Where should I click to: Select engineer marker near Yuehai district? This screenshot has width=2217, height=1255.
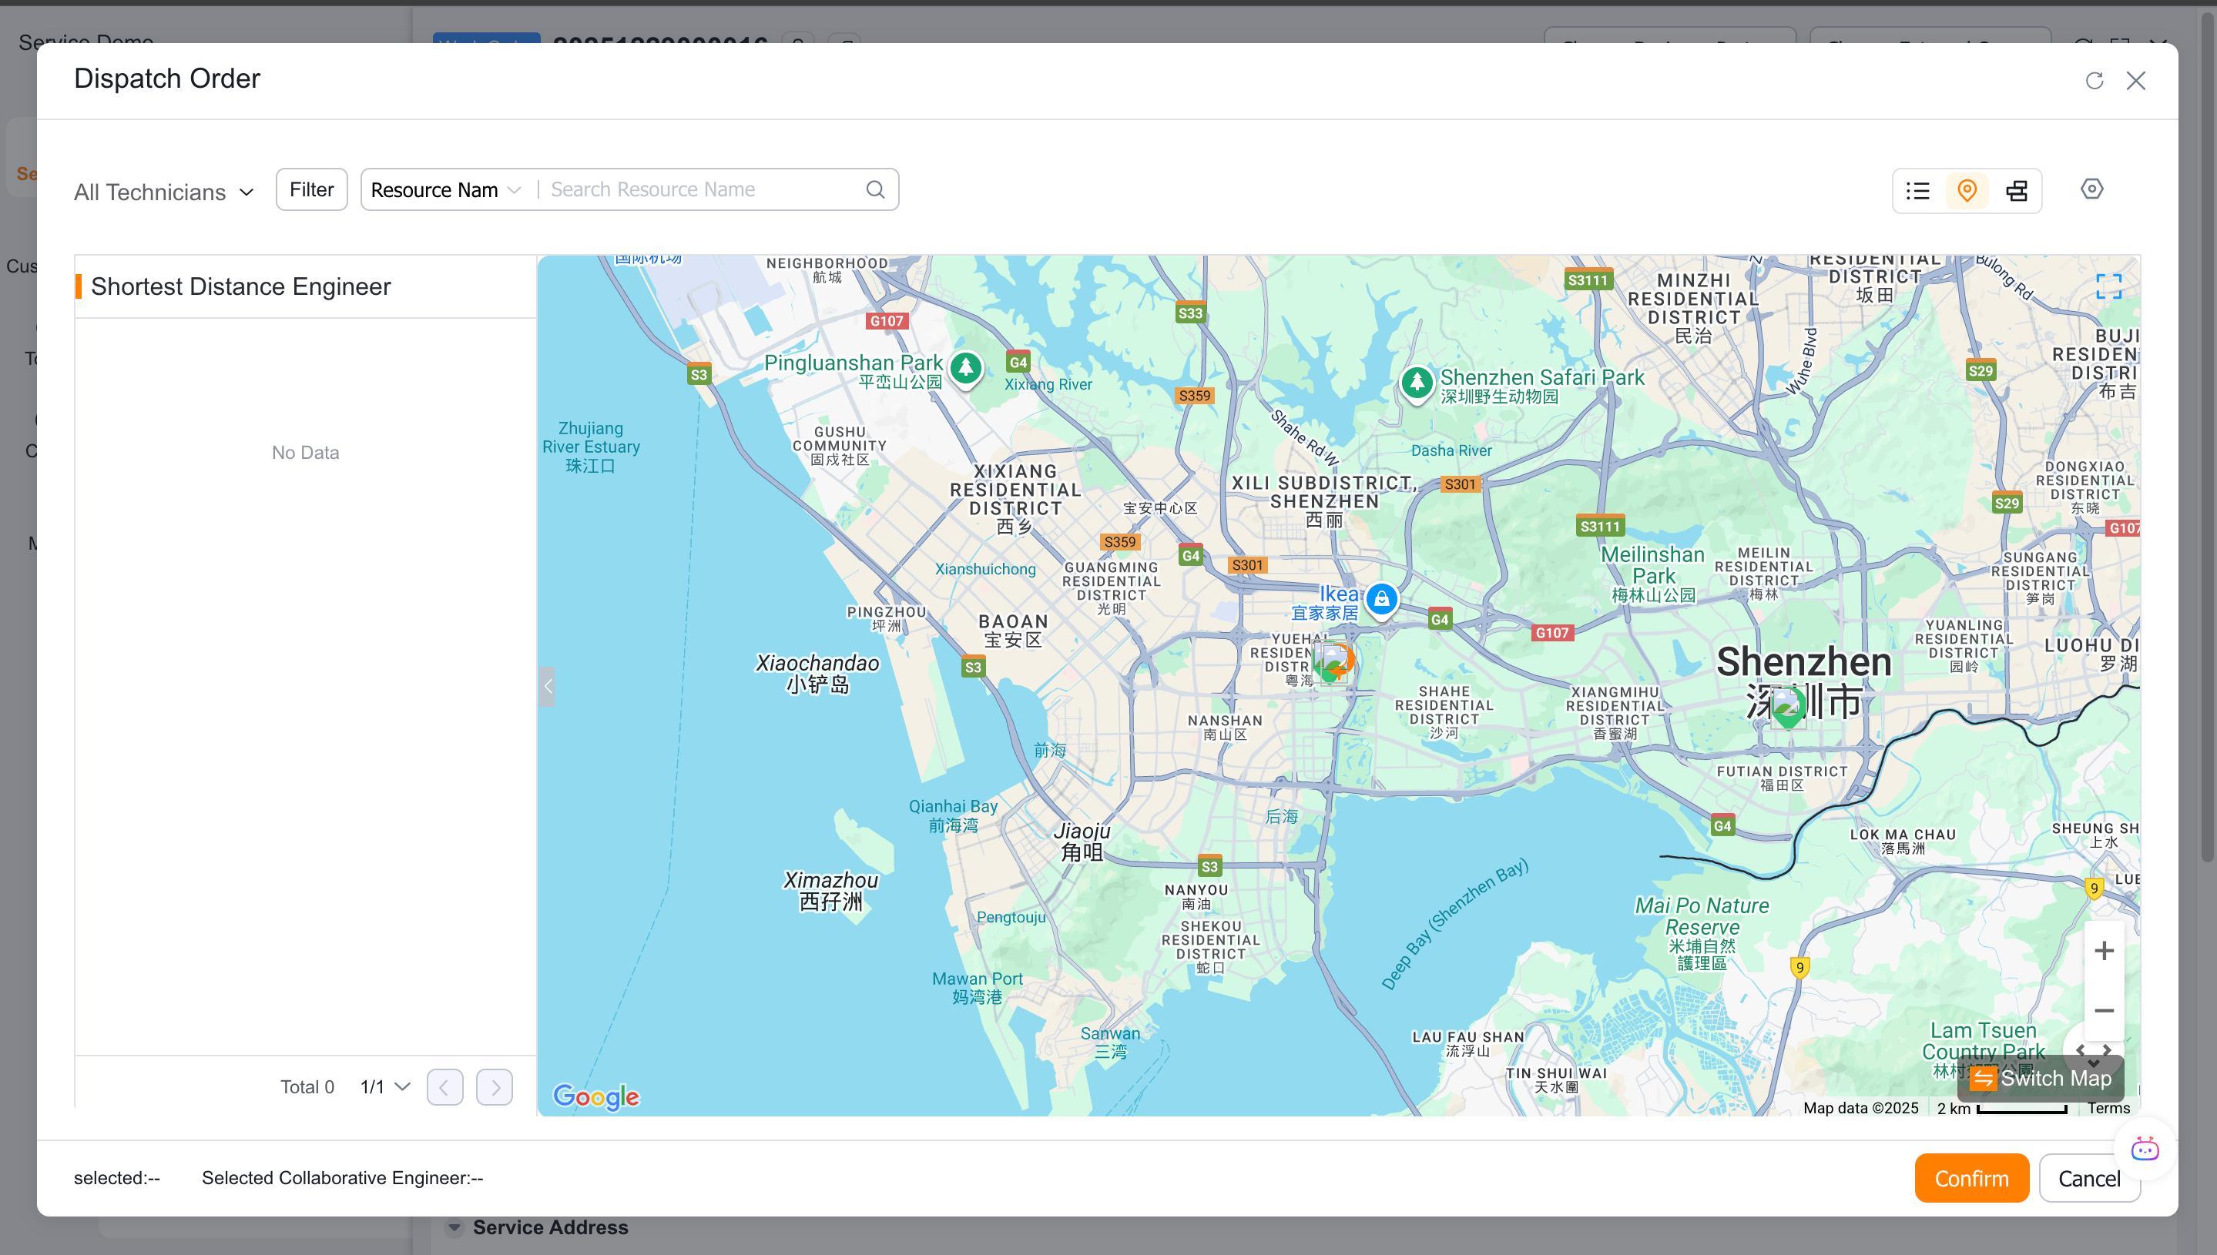click(1334, 662)
